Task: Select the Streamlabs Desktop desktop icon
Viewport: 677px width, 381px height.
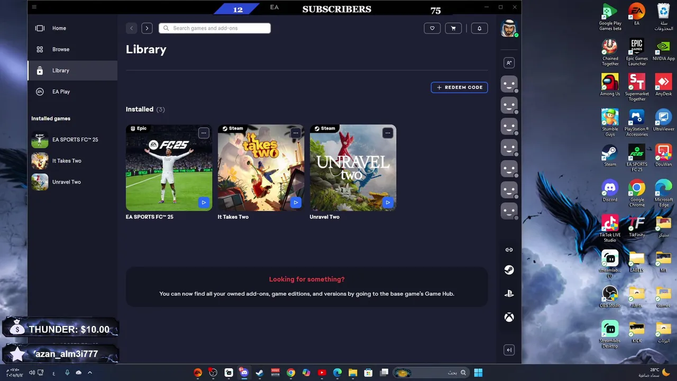Action: click(610, 335)
